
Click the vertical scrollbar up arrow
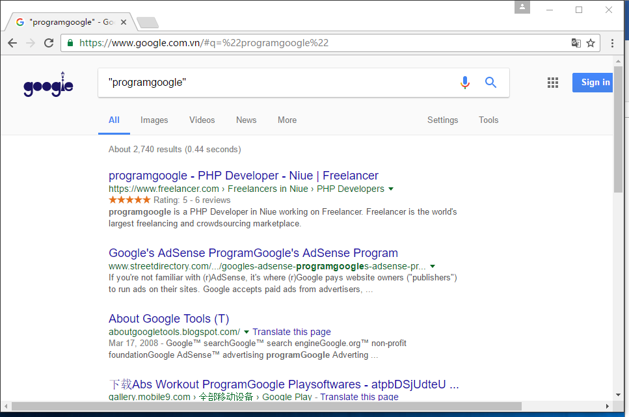point(618,61)
